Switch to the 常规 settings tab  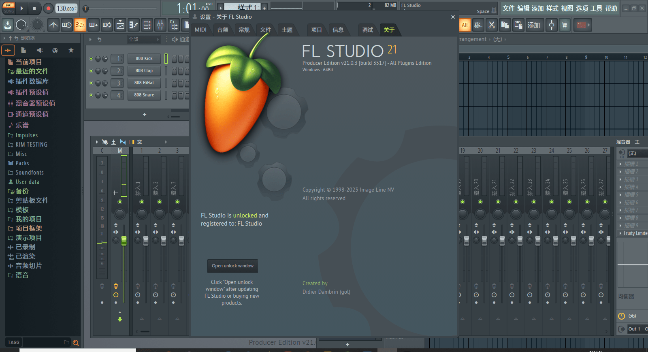pyautogui.click(x=244, y=30)
